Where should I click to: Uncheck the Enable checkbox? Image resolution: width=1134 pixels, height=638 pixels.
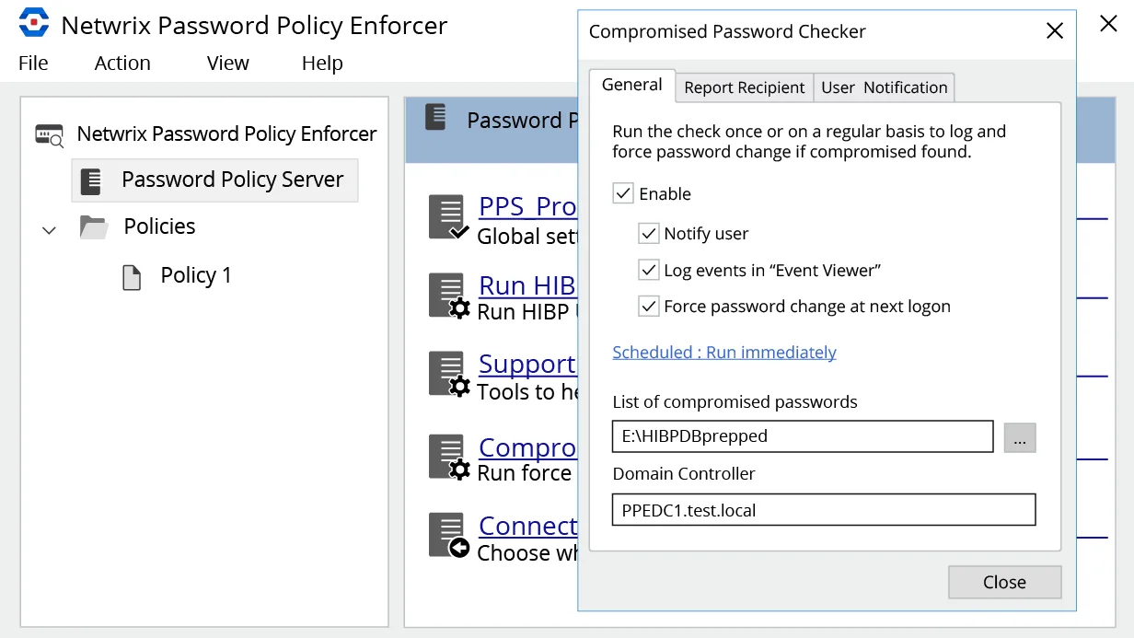623,193
